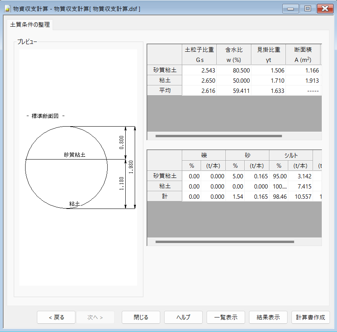This screenshot has width=337, height=332.
Task: Select the 2.543 Gs cell for 砂質粘土
Action: pyautogui.click(x=199, y=70)
